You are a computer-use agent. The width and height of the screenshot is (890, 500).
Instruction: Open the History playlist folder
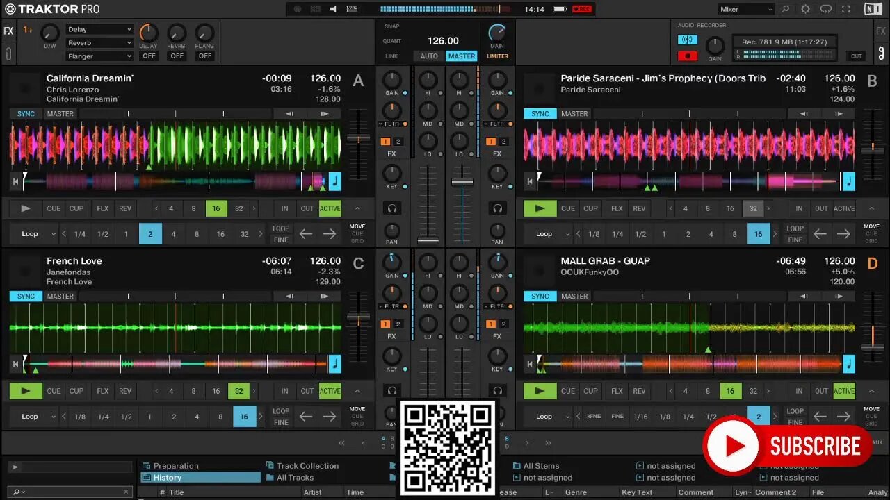click(201, 478)
